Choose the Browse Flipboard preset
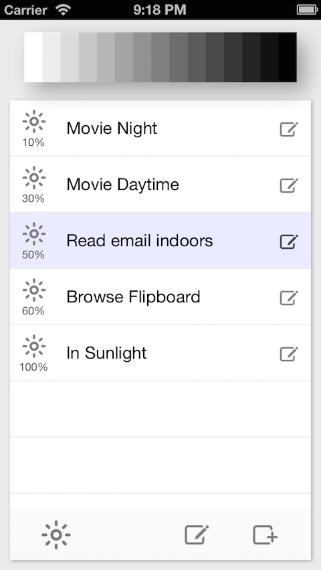The image size is (321, 570). [x=160, y=296]
